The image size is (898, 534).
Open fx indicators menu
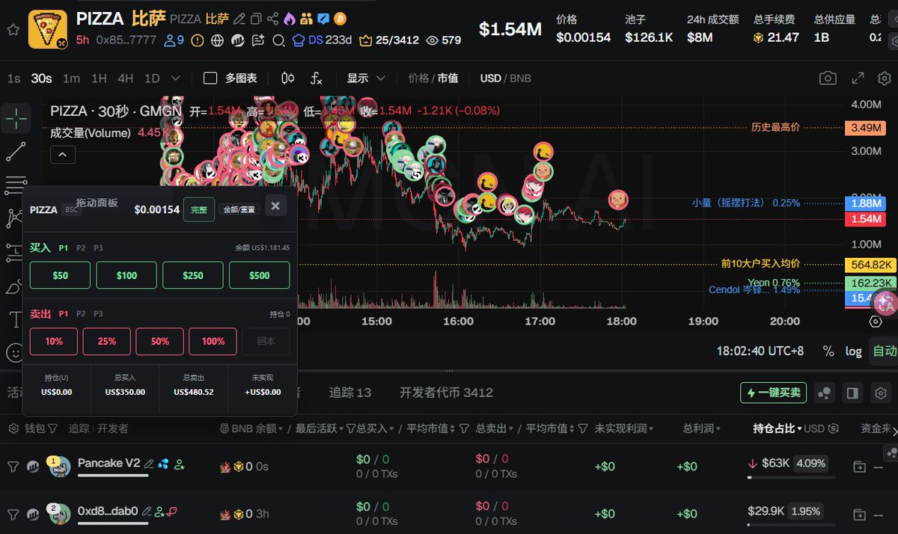coord(317,78)
